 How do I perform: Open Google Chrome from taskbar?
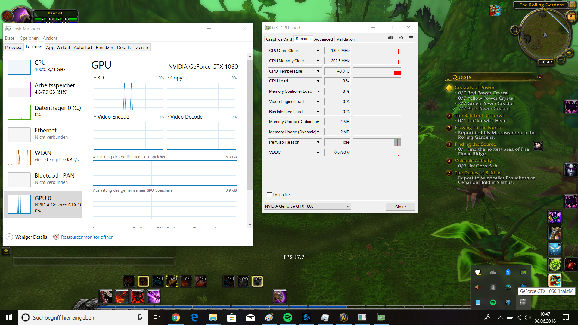176,317
